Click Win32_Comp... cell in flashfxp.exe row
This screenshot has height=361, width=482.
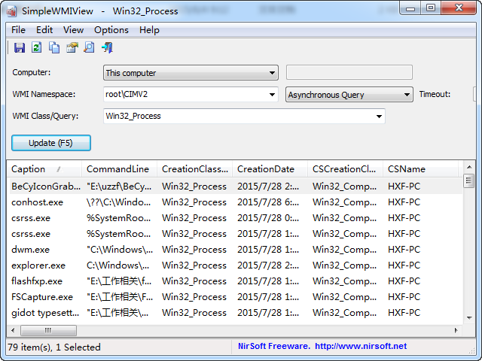[345, 281]
